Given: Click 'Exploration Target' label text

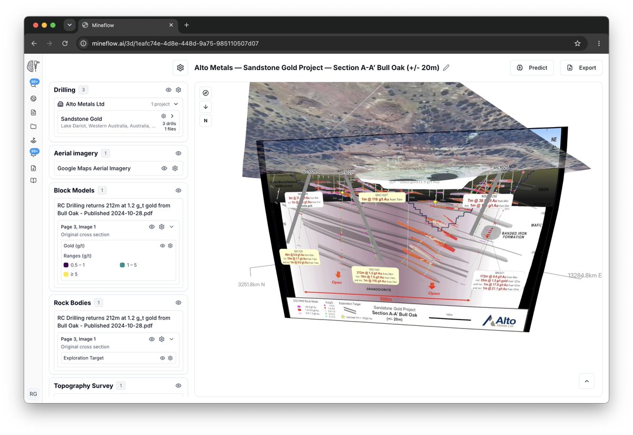Looking at the screenshot, I should point(83,358).
